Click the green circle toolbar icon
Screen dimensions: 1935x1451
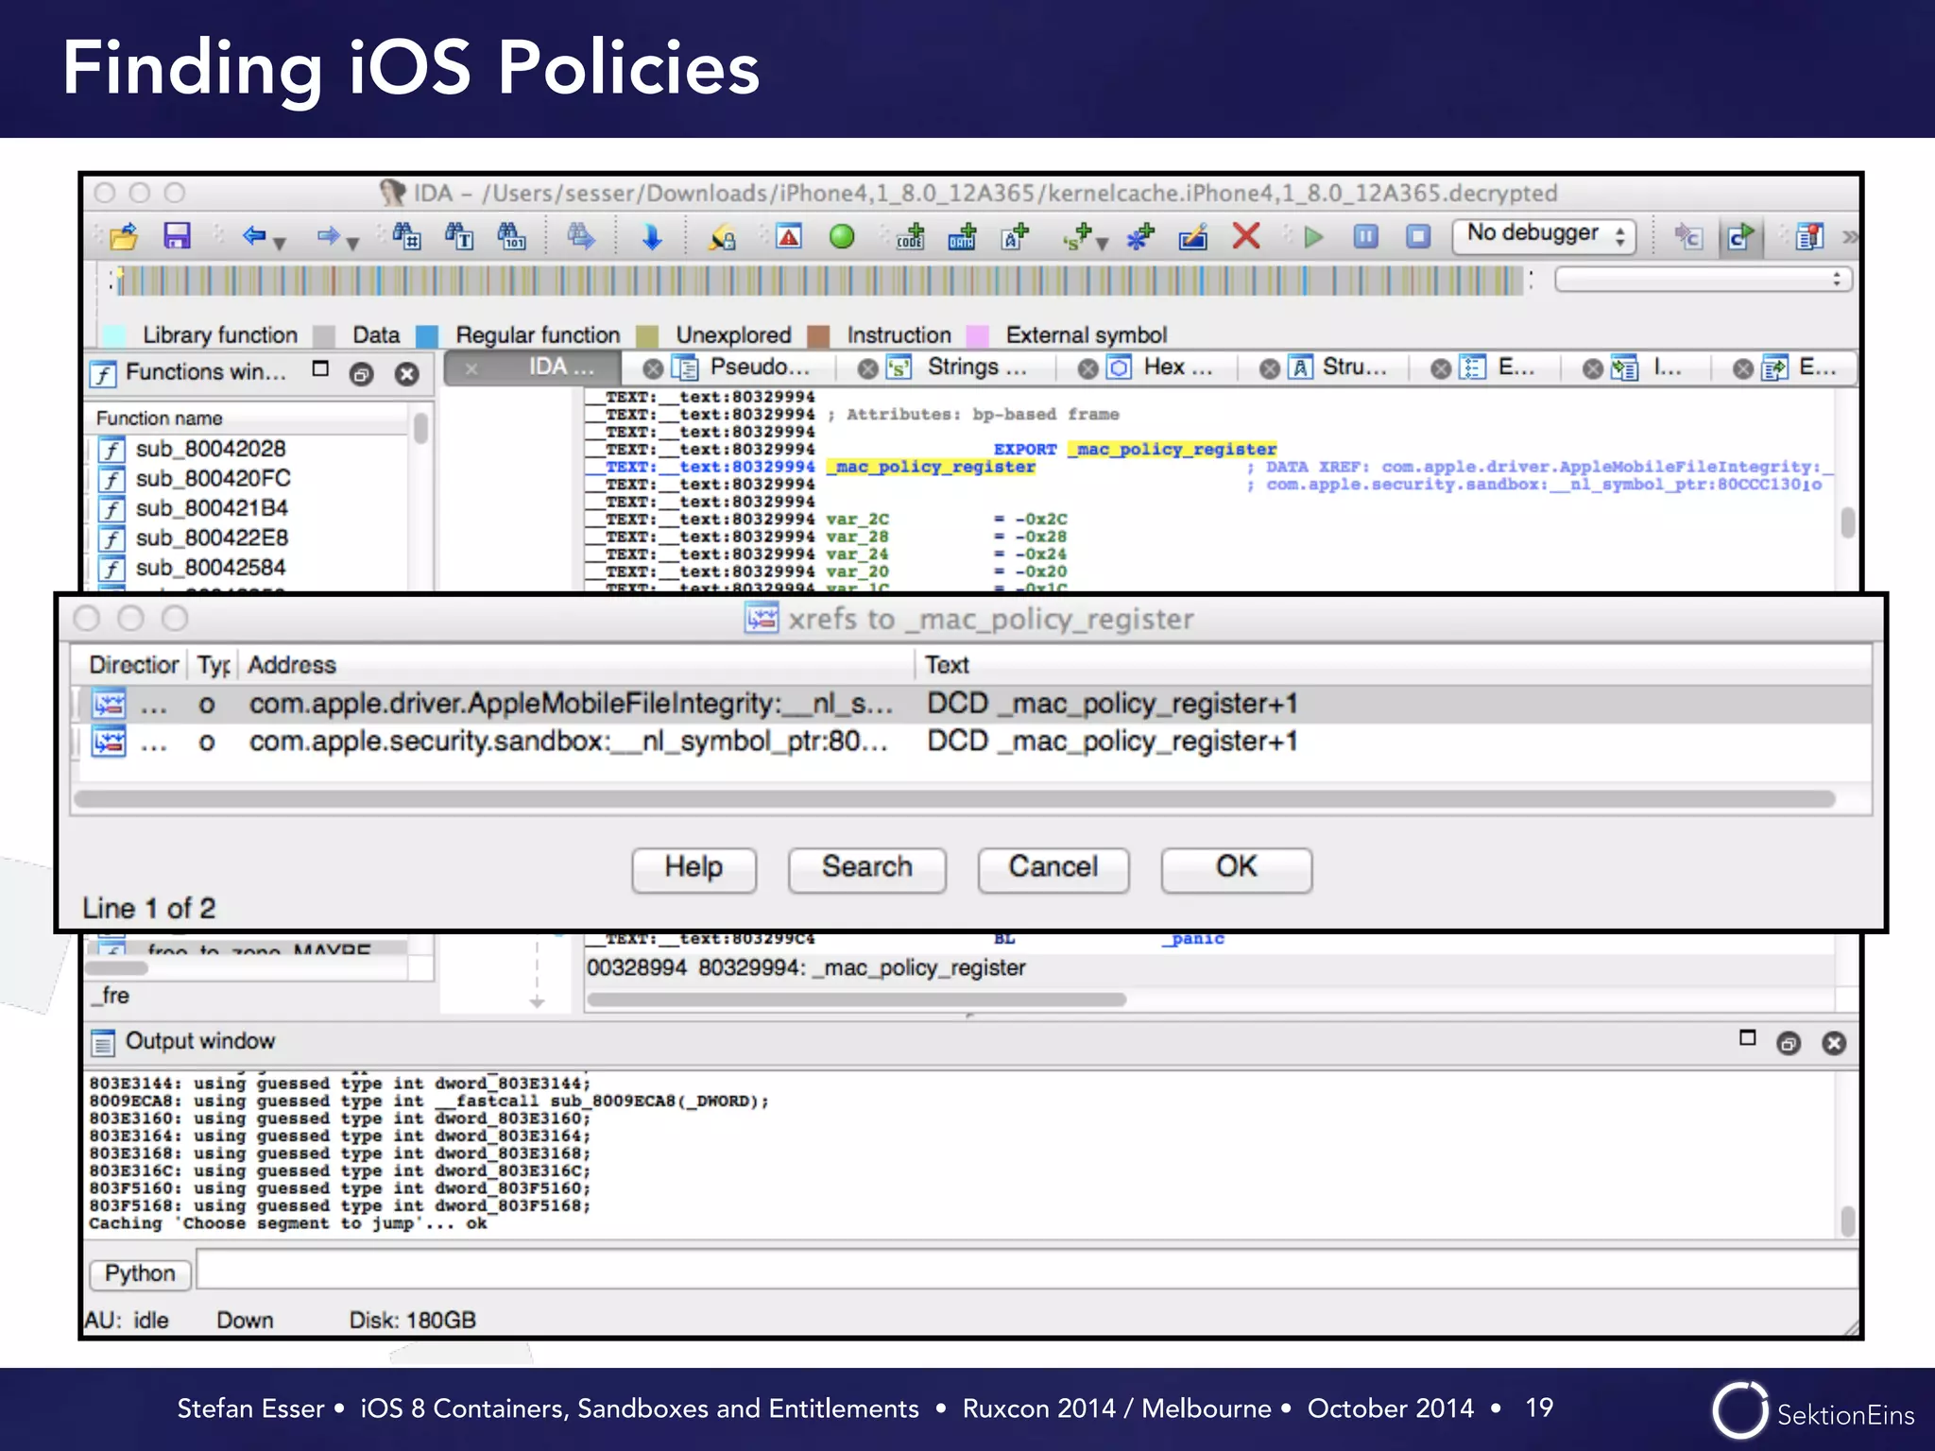click(842, 236)
